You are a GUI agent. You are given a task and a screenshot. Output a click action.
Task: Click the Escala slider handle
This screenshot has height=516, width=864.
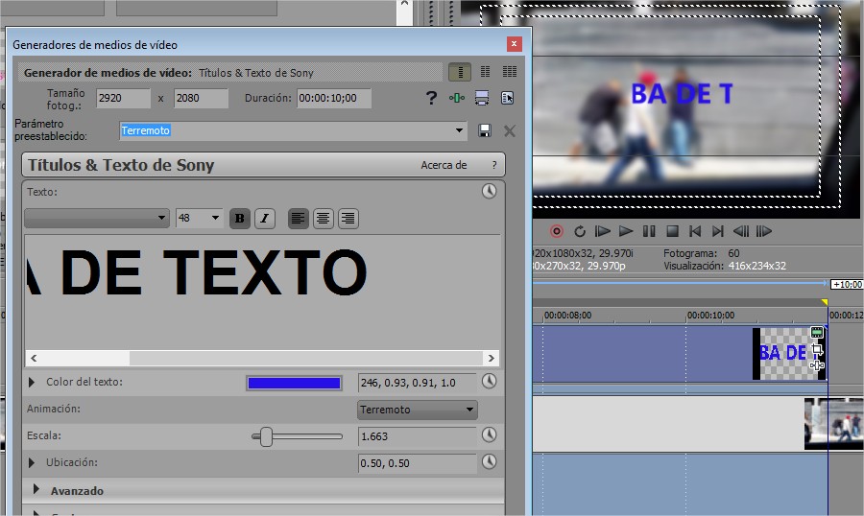pyautogui.click(x=266, y=436)
